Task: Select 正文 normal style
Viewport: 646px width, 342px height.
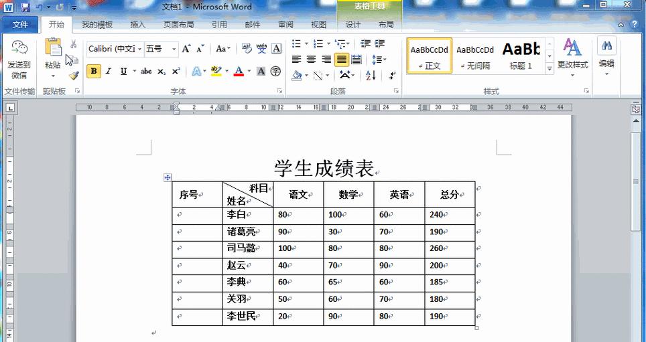Action: 430,56
